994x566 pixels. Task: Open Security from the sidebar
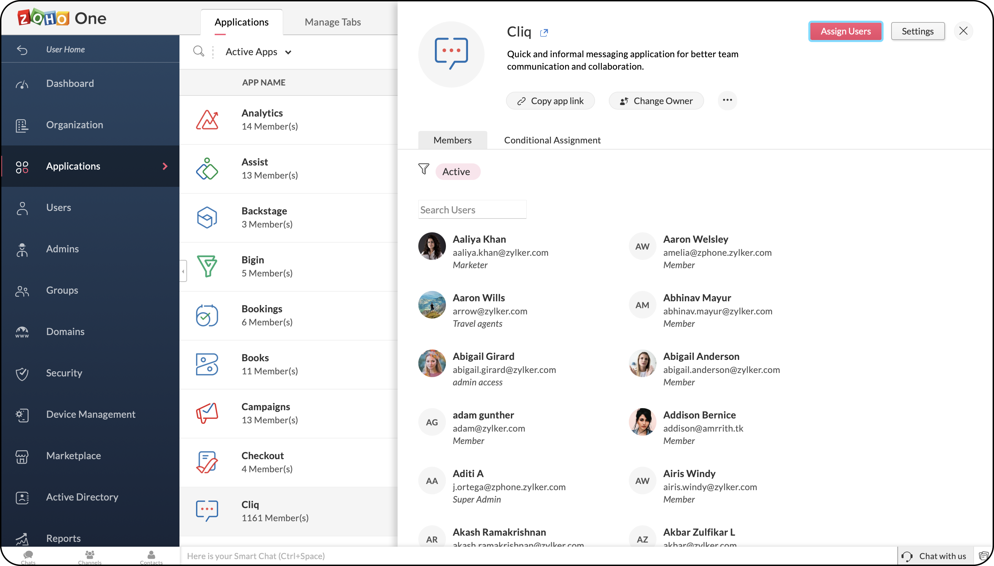pos(64,373)
